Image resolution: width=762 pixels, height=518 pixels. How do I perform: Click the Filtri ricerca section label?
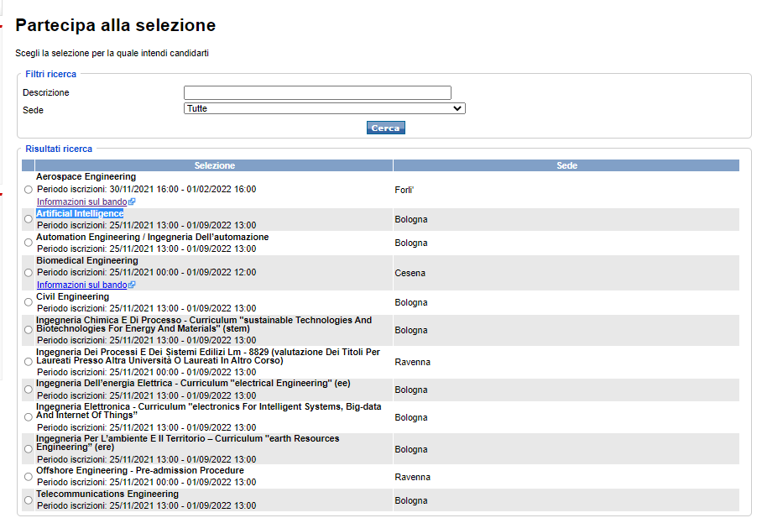pyautogui.click(x=51, y=74)
